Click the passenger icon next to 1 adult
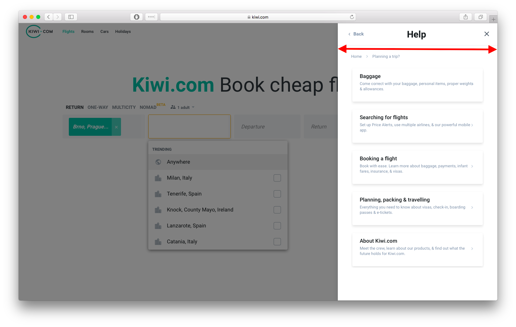The image size is (516, 327). pos(173,107)
